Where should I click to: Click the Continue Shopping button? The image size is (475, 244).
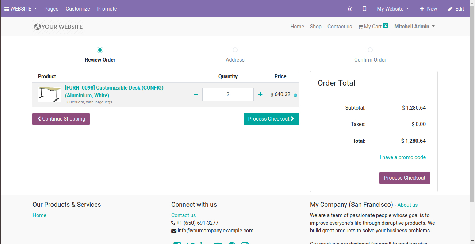click(x=61, y=119)
